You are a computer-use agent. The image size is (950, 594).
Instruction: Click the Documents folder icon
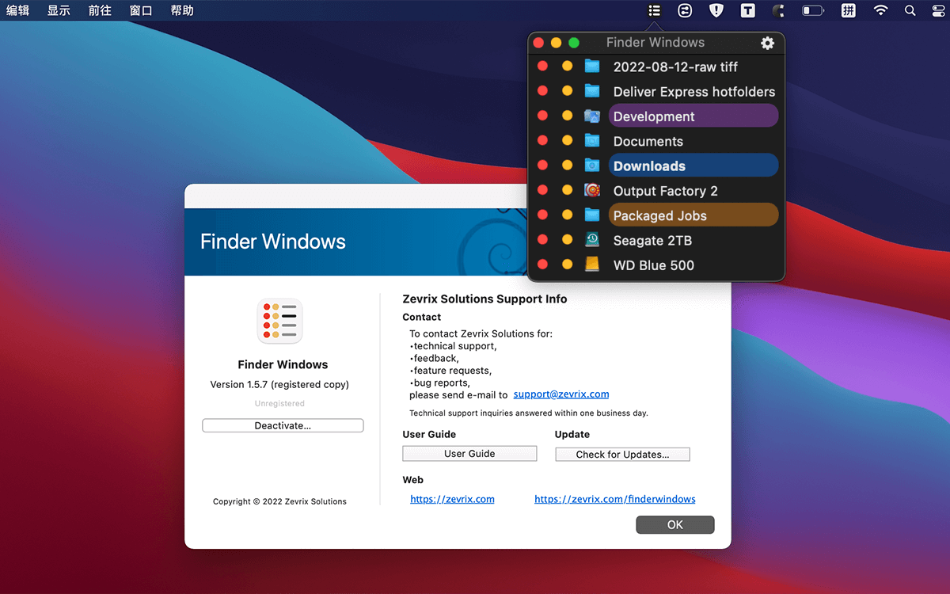592,140
